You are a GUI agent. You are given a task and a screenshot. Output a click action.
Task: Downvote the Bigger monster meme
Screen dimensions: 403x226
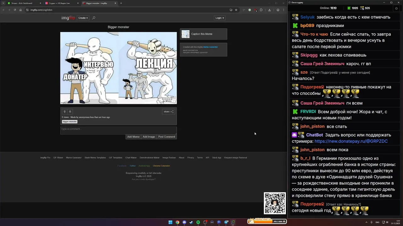pyautogui.click(x=70, y=111)
